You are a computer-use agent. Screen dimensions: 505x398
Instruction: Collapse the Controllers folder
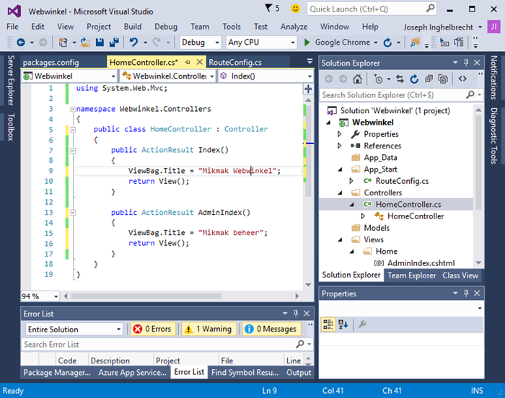(340, 193)
